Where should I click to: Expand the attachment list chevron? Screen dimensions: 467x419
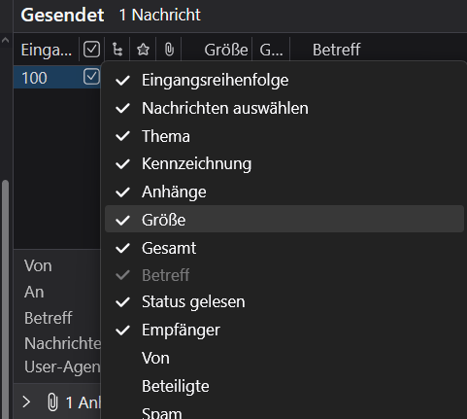pyautogui.click(x=26, y=402)
